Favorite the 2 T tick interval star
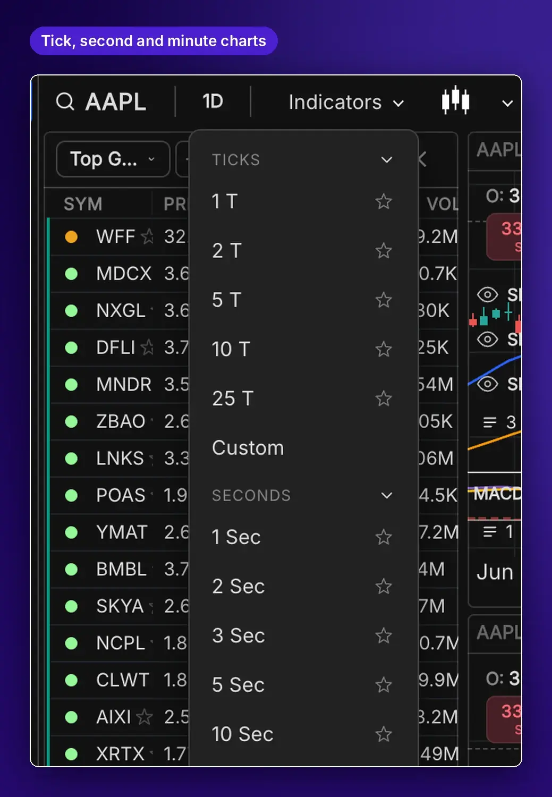552x797 pixels. click(384, 251)
